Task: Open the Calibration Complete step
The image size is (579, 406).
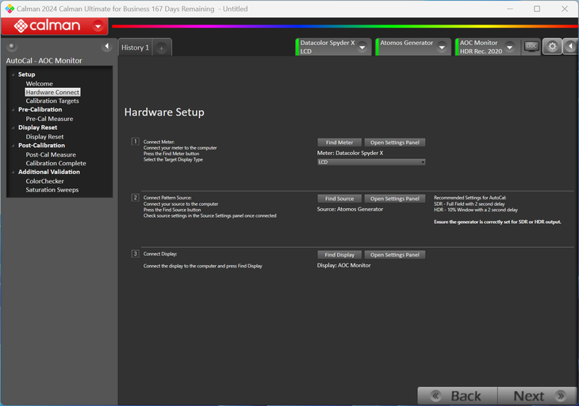Action: (x=56, y=163)
